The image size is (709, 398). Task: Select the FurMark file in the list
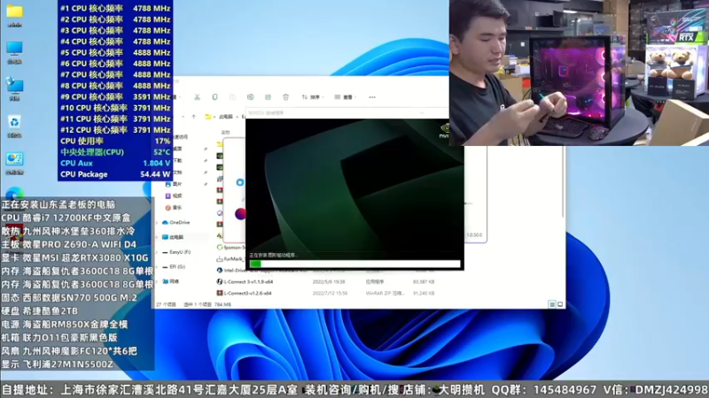231,259
